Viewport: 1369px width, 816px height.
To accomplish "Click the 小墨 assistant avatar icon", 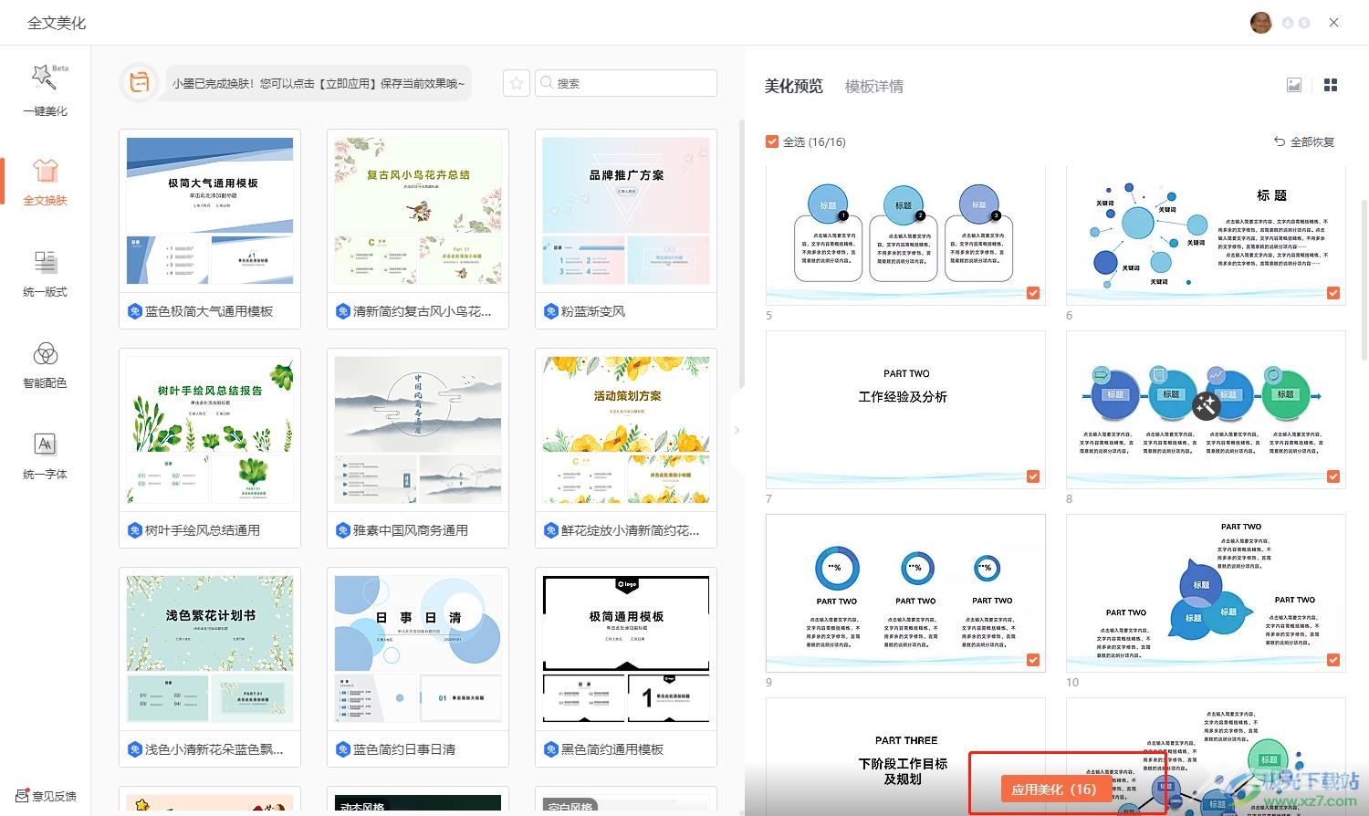I will (139, 82).
